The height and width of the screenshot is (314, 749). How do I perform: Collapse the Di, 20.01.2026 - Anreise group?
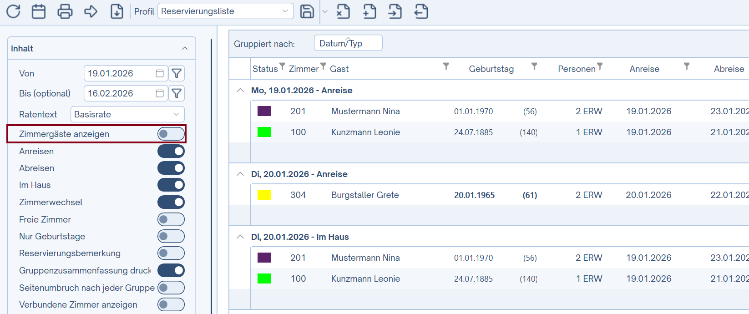pyautogui.click(x=240, y=174)
